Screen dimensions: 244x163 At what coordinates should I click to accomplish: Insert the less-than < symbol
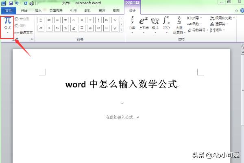115,20
